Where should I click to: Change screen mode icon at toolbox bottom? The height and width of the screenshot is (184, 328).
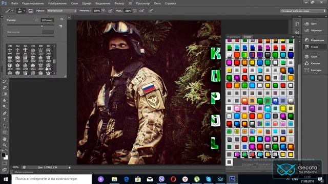5,170
